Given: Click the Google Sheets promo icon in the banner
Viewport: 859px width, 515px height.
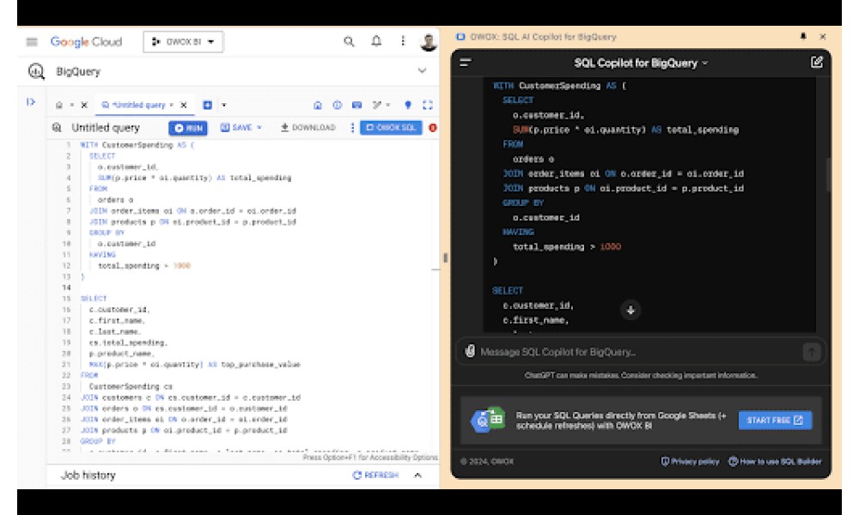Looking at the screenshot, I should pos(488,420).
